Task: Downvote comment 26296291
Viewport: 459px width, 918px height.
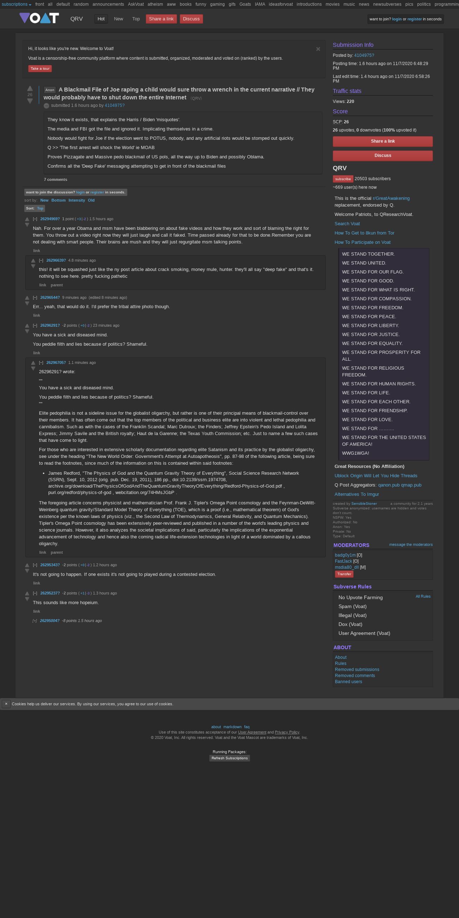Action: pos(27,331)
